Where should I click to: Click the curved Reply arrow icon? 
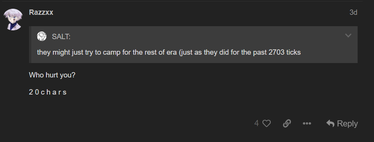[x=330, y=123]
